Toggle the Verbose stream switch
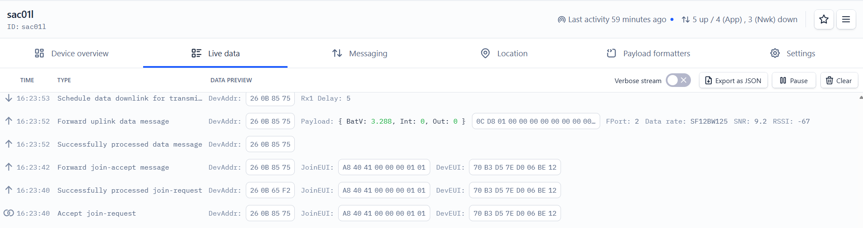 coord(678,80)
